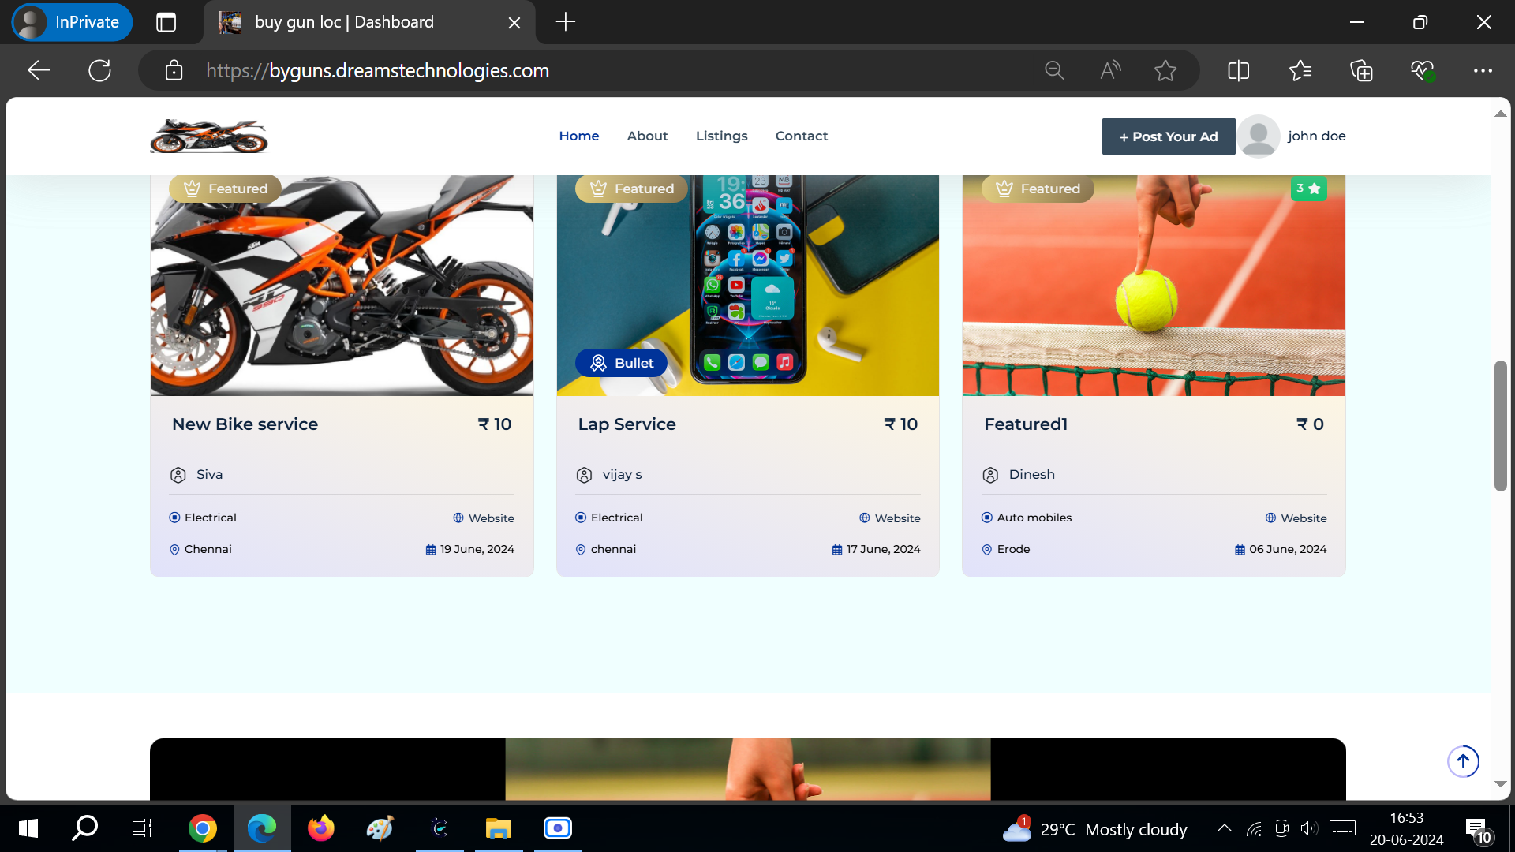
Task: Open zoom magnifier in address bar
Action: coord(1054,70)
